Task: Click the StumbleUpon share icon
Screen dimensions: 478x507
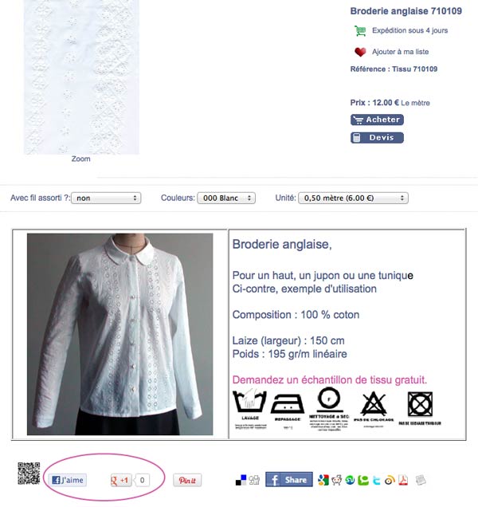Action: (x=350, y=480)
